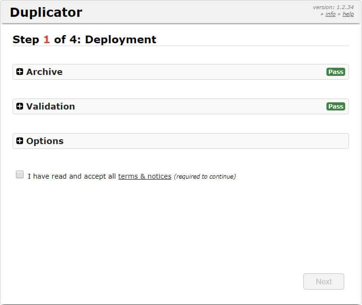This screenshot has height=305, width=362.
Task: Click the "(required to continue)" note
Action: [x=205, y=176]
